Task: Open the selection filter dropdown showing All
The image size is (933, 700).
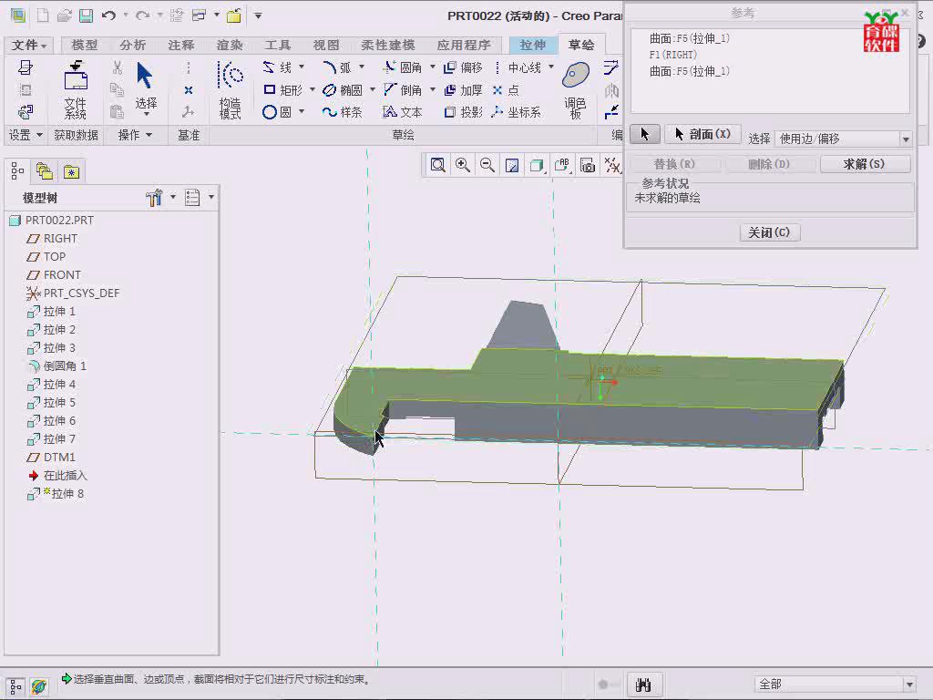Action: [x=835, y=684]
